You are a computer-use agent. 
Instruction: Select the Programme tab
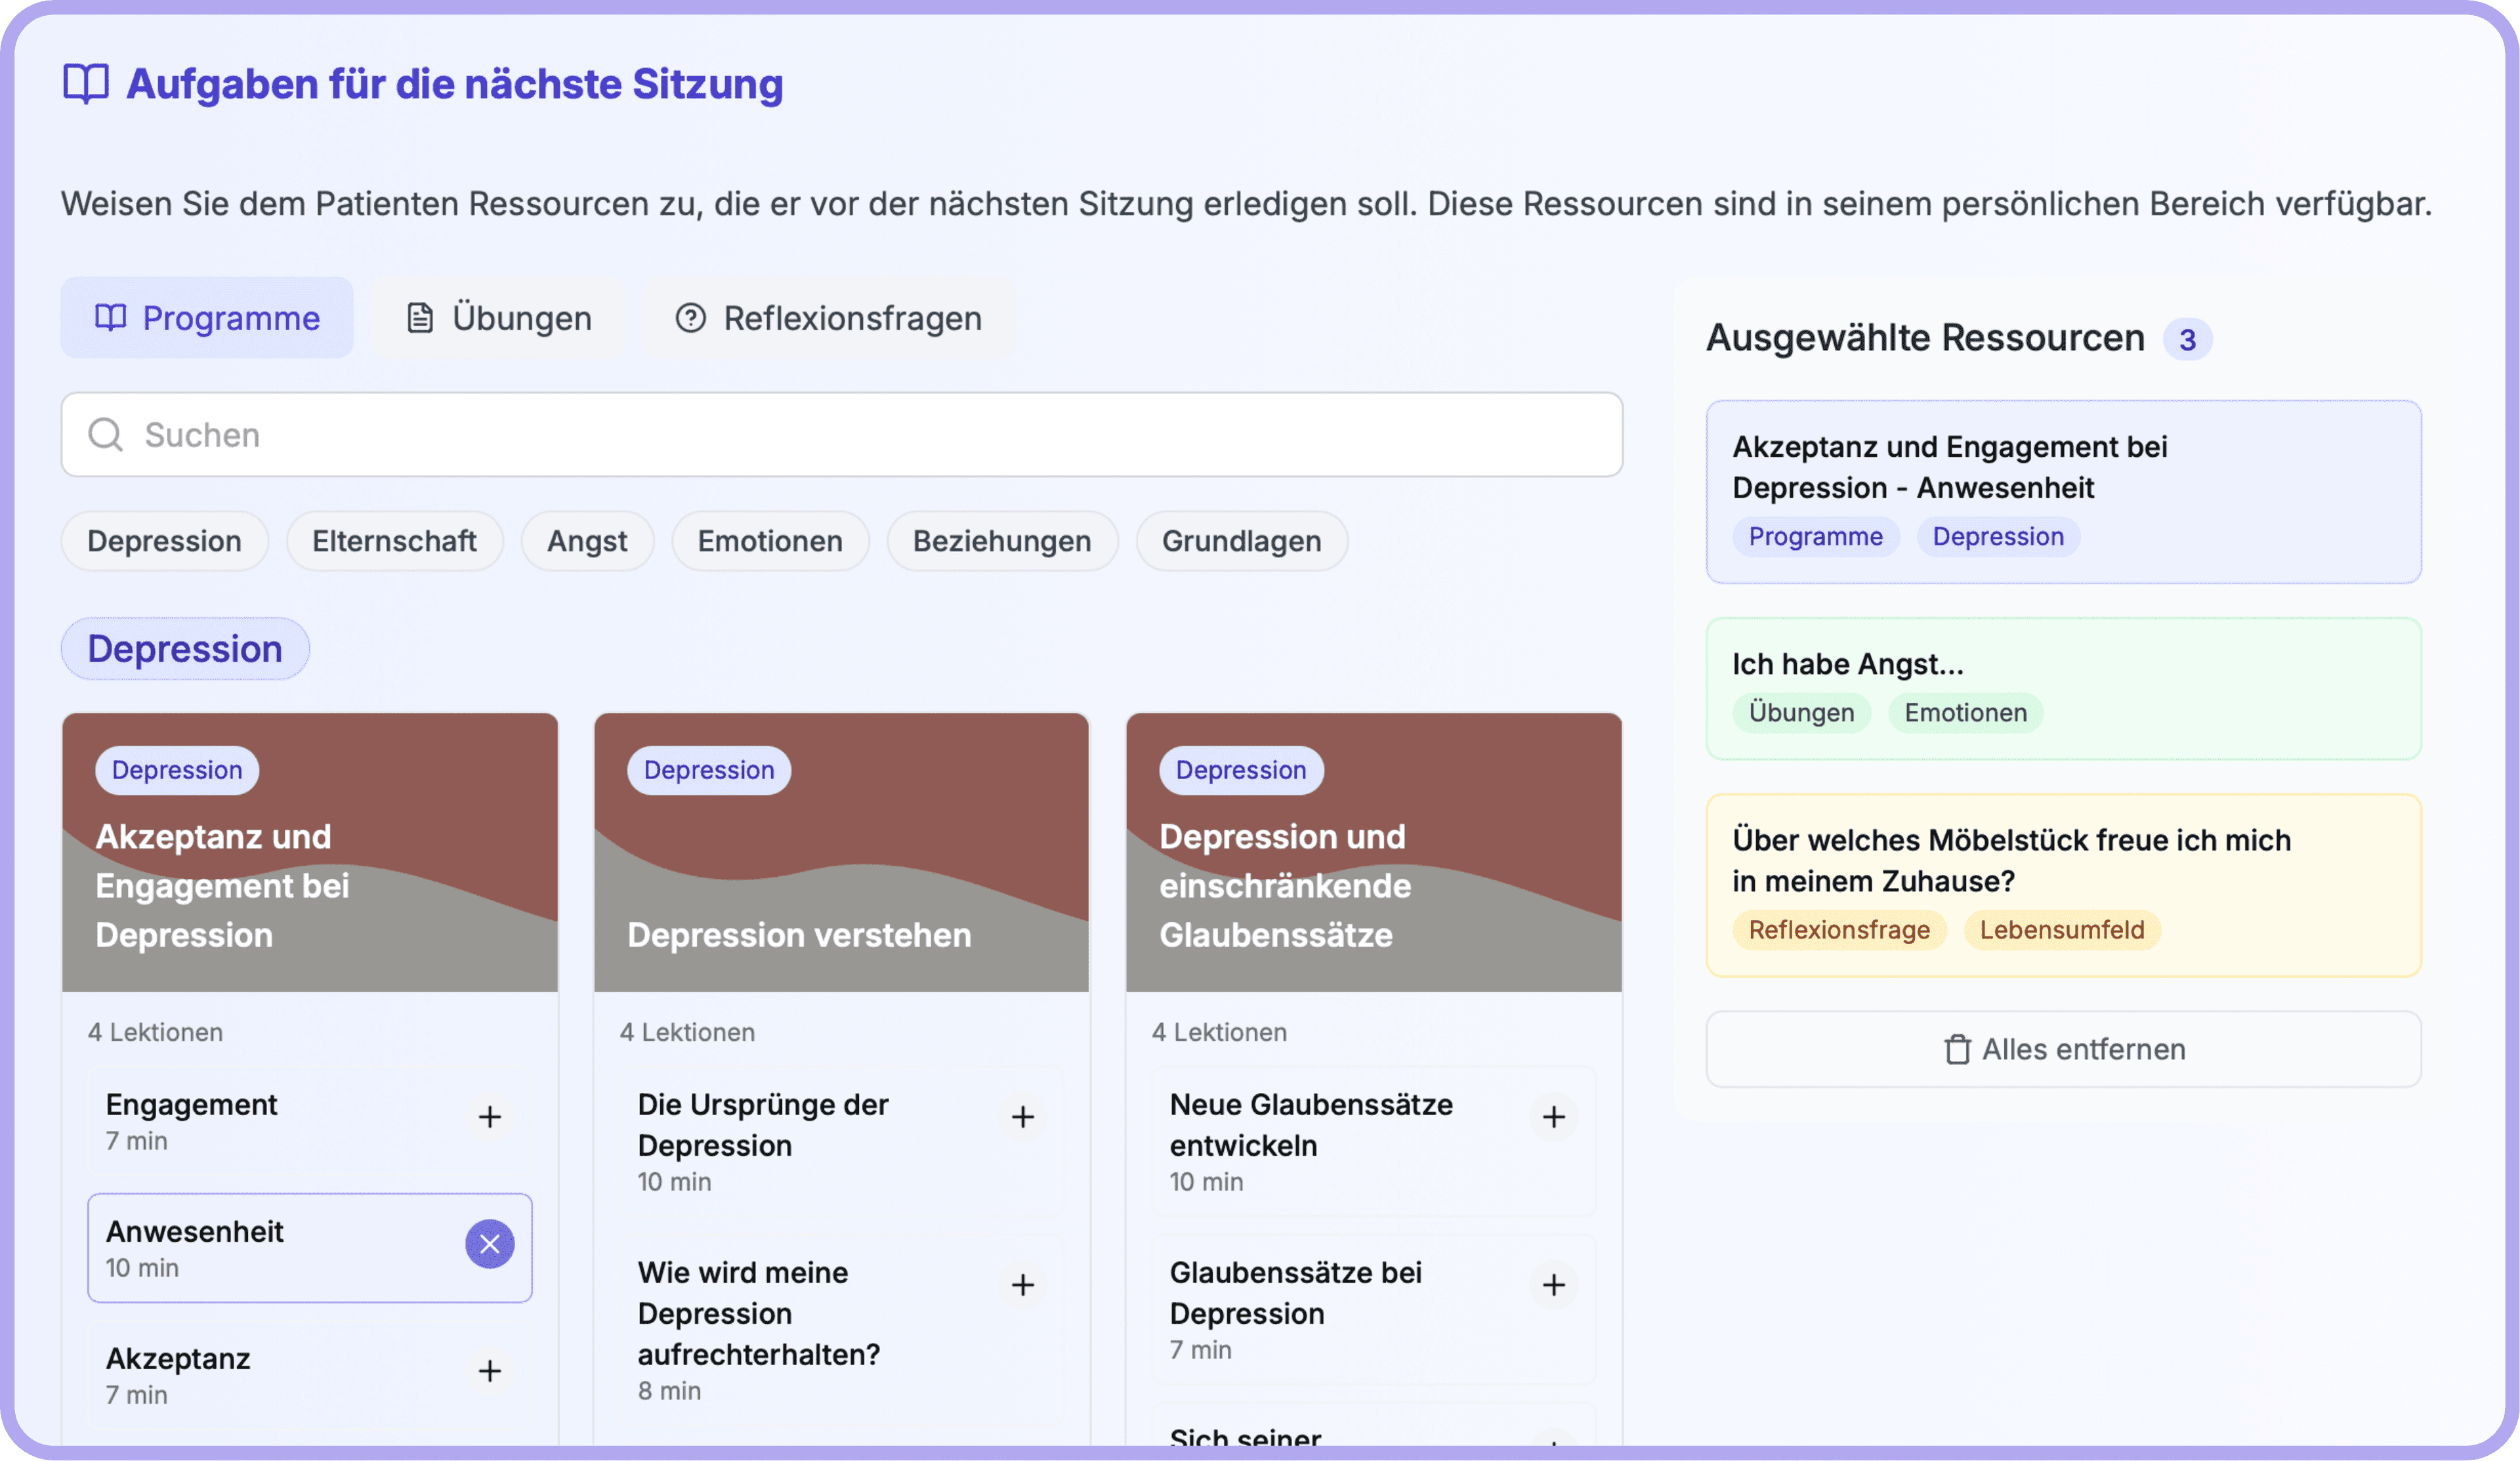[x=207, y=318]
